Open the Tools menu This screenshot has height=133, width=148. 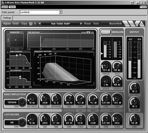coord(96,24)
